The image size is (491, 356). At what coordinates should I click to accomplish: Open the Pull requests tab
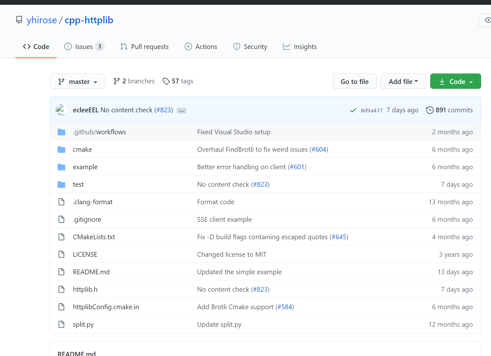144,47
